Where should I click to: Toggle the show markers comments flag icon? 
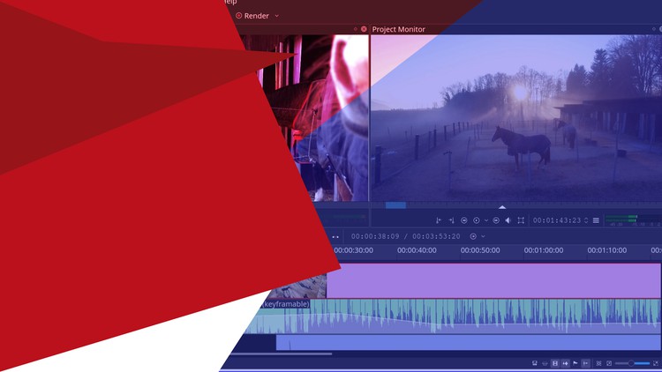pyautogui.click(x=575, y=363)
